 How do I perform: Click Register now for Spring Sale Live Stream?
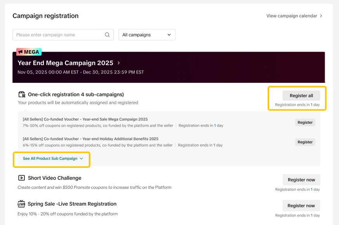pyautogui.click(x=301, y=206)
